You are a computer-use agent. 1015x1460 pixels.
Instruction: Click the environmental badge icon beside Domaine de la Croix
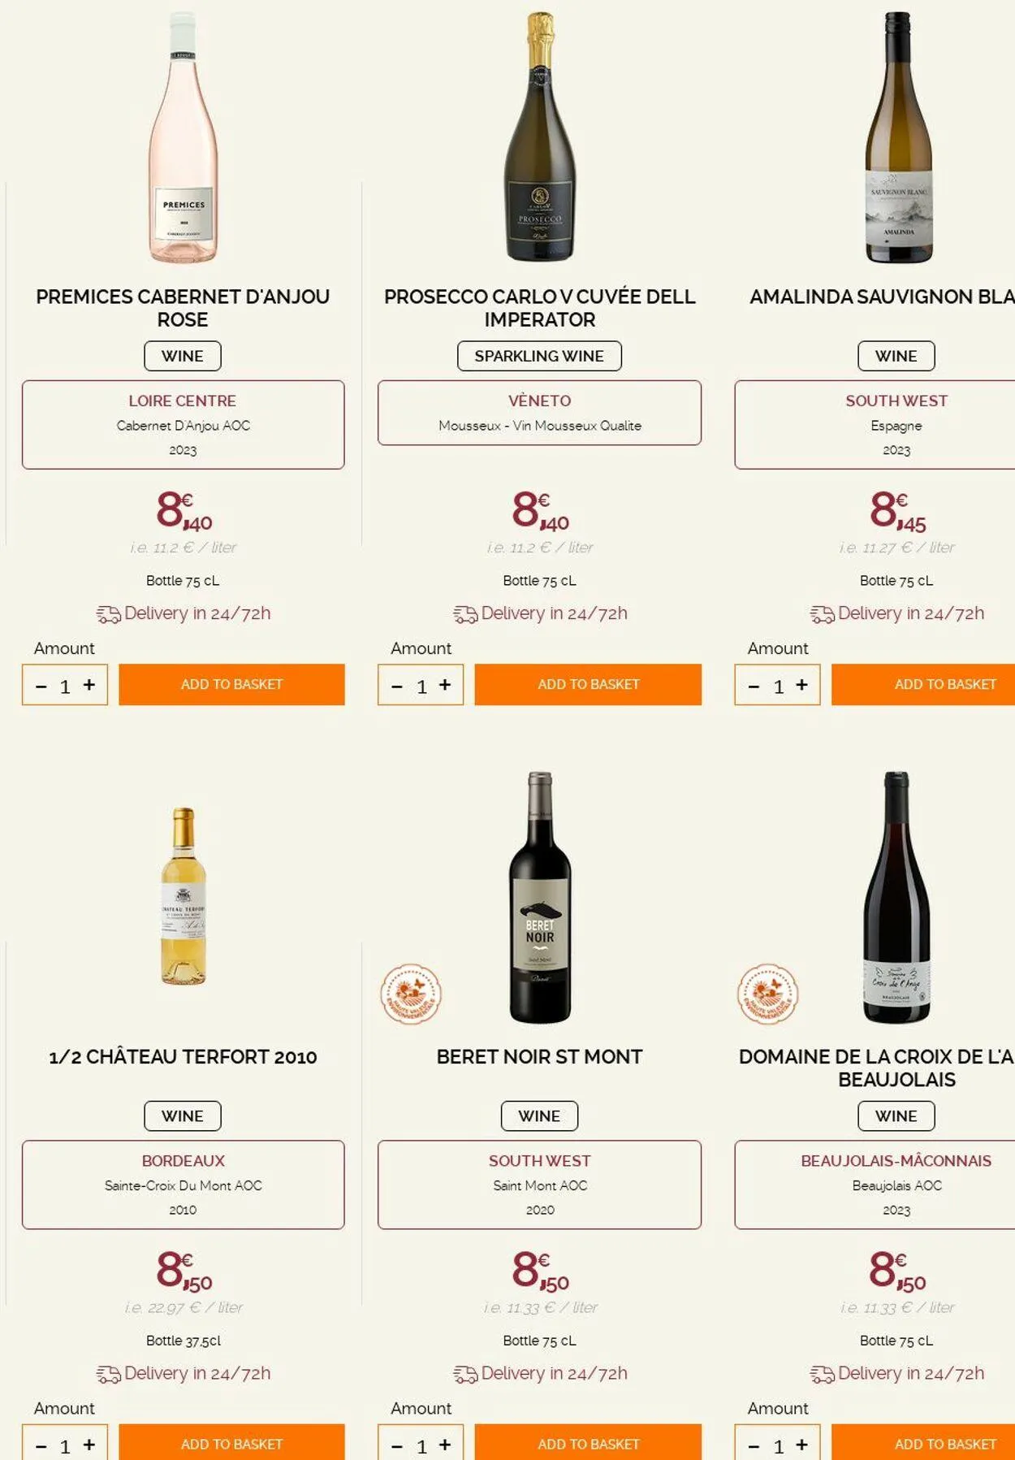pos(767,994)
